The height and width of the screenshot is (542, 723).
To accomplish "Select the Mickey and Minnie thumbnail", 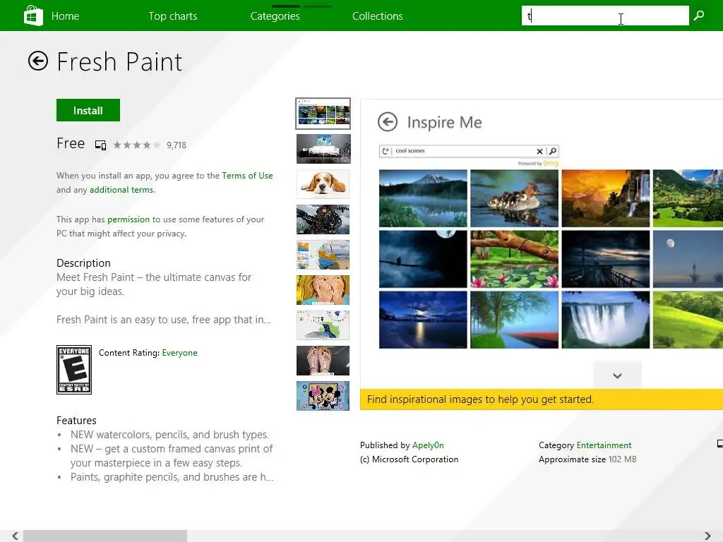I will 323,395.
